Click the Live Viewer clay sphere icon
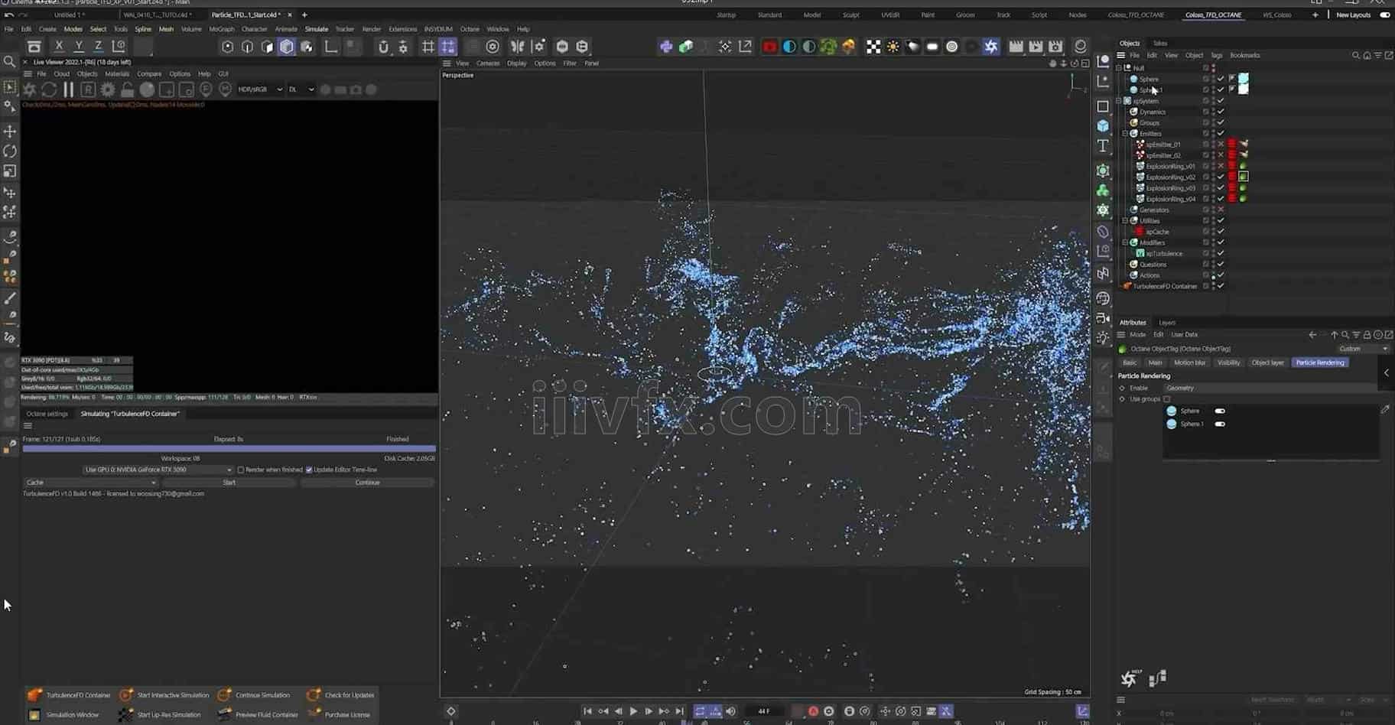1395x725 pixels. point(147,89)
